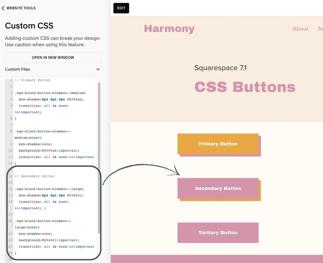Click the 'Custom CSS' panel heading
The width and height of the screenshot is (323, 263).
[x=29, y=26]
